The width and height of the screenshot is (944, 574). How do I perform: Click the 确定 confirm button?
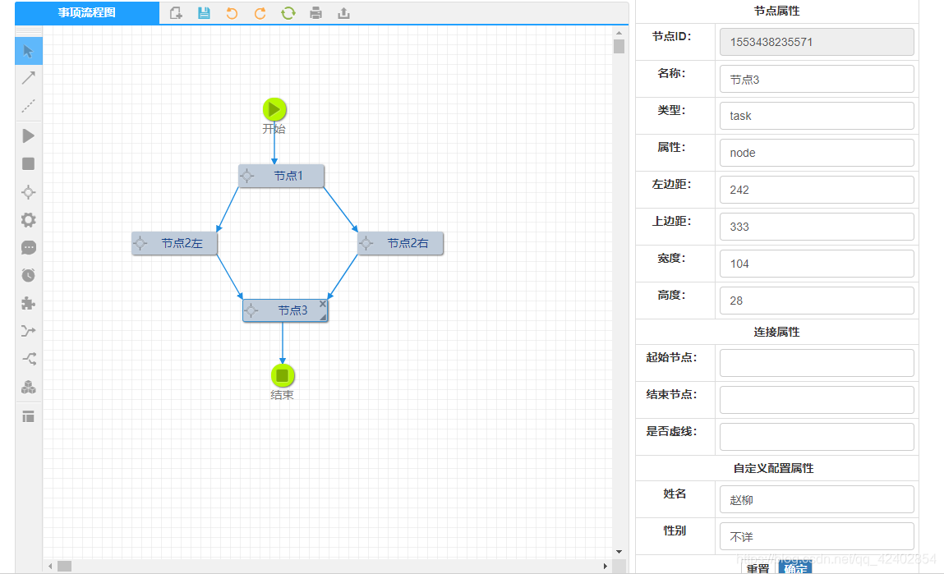[794, 568]
